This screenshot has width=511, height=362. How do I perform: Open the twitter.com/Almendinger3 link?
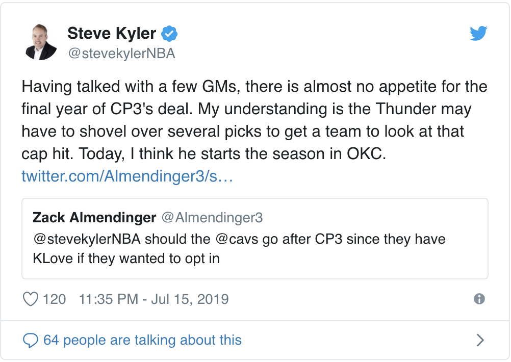(127, 176)
